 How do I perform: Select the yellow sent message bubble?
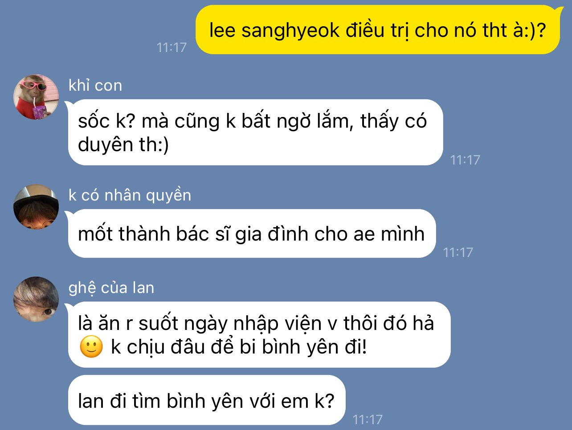(x=378, y=30)
